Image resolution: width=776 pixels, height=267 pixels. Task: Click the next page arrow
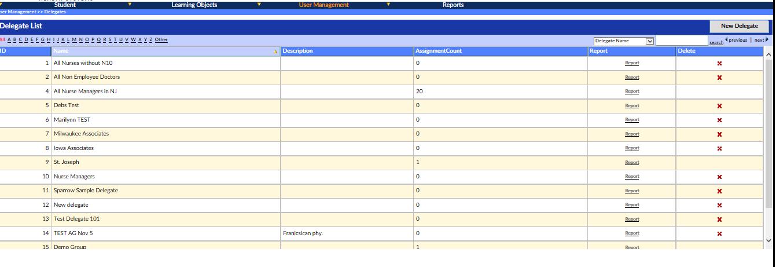tap(767, 40)
